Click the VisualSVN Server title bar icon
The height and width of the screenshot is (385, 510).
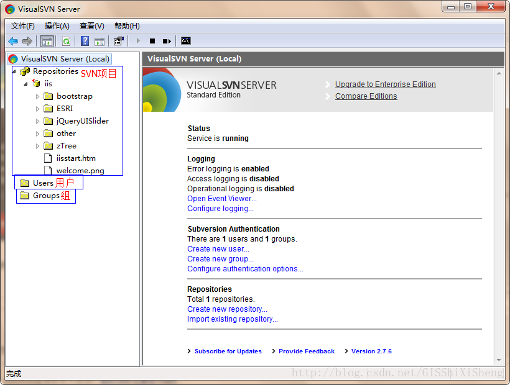pos(10,9)
